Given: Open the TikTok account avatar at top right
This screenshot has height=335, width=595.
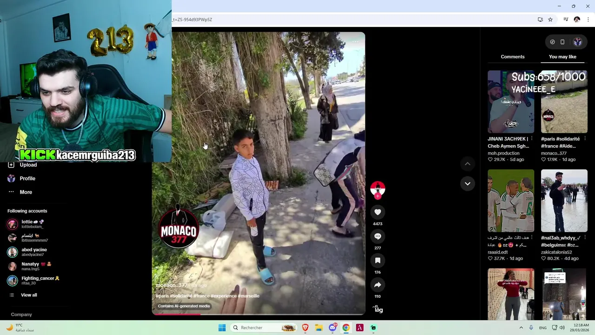Looking at the screenshot, I should tap(577, 42).
